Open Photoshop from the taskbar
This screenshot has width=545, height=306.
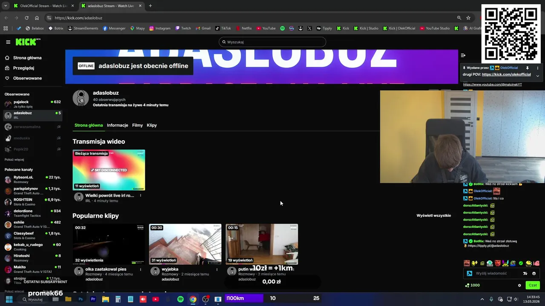80,299
